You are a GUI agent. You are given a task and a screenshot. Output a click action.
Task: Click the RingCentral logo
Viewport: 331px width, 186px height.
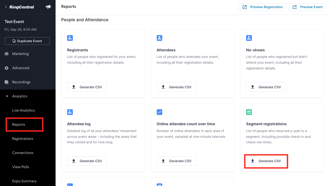pyautogui.click(x=22, y=7)
